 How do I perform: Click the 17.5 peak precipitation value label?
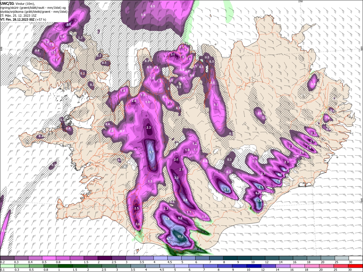pyautogui.click(x=180, y=237)
